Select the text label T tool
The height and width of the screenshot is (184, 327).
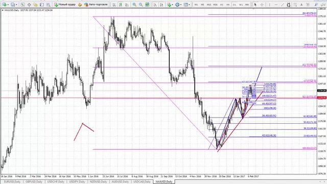[308, 5]
